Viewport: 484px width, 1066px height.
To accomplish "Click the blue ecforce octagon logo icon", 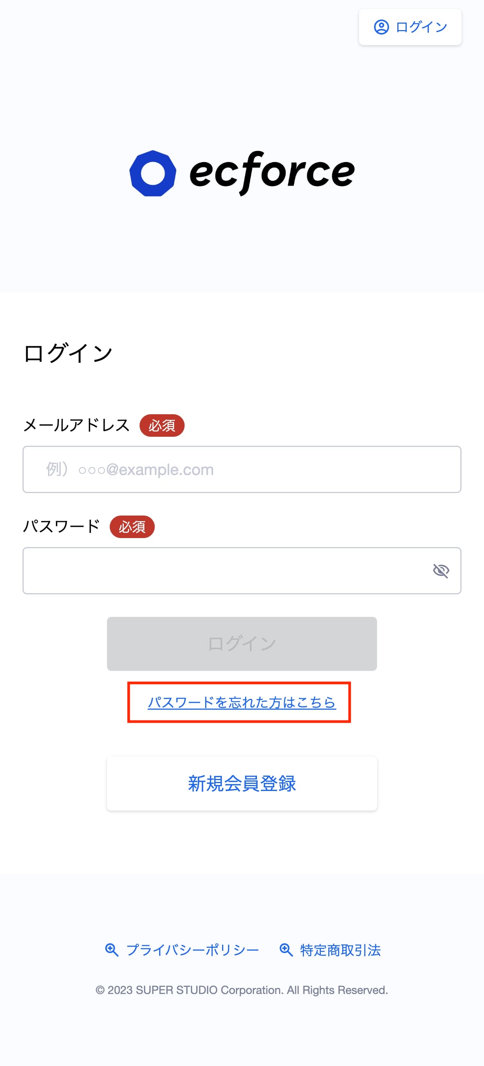I will coord(153,173).
